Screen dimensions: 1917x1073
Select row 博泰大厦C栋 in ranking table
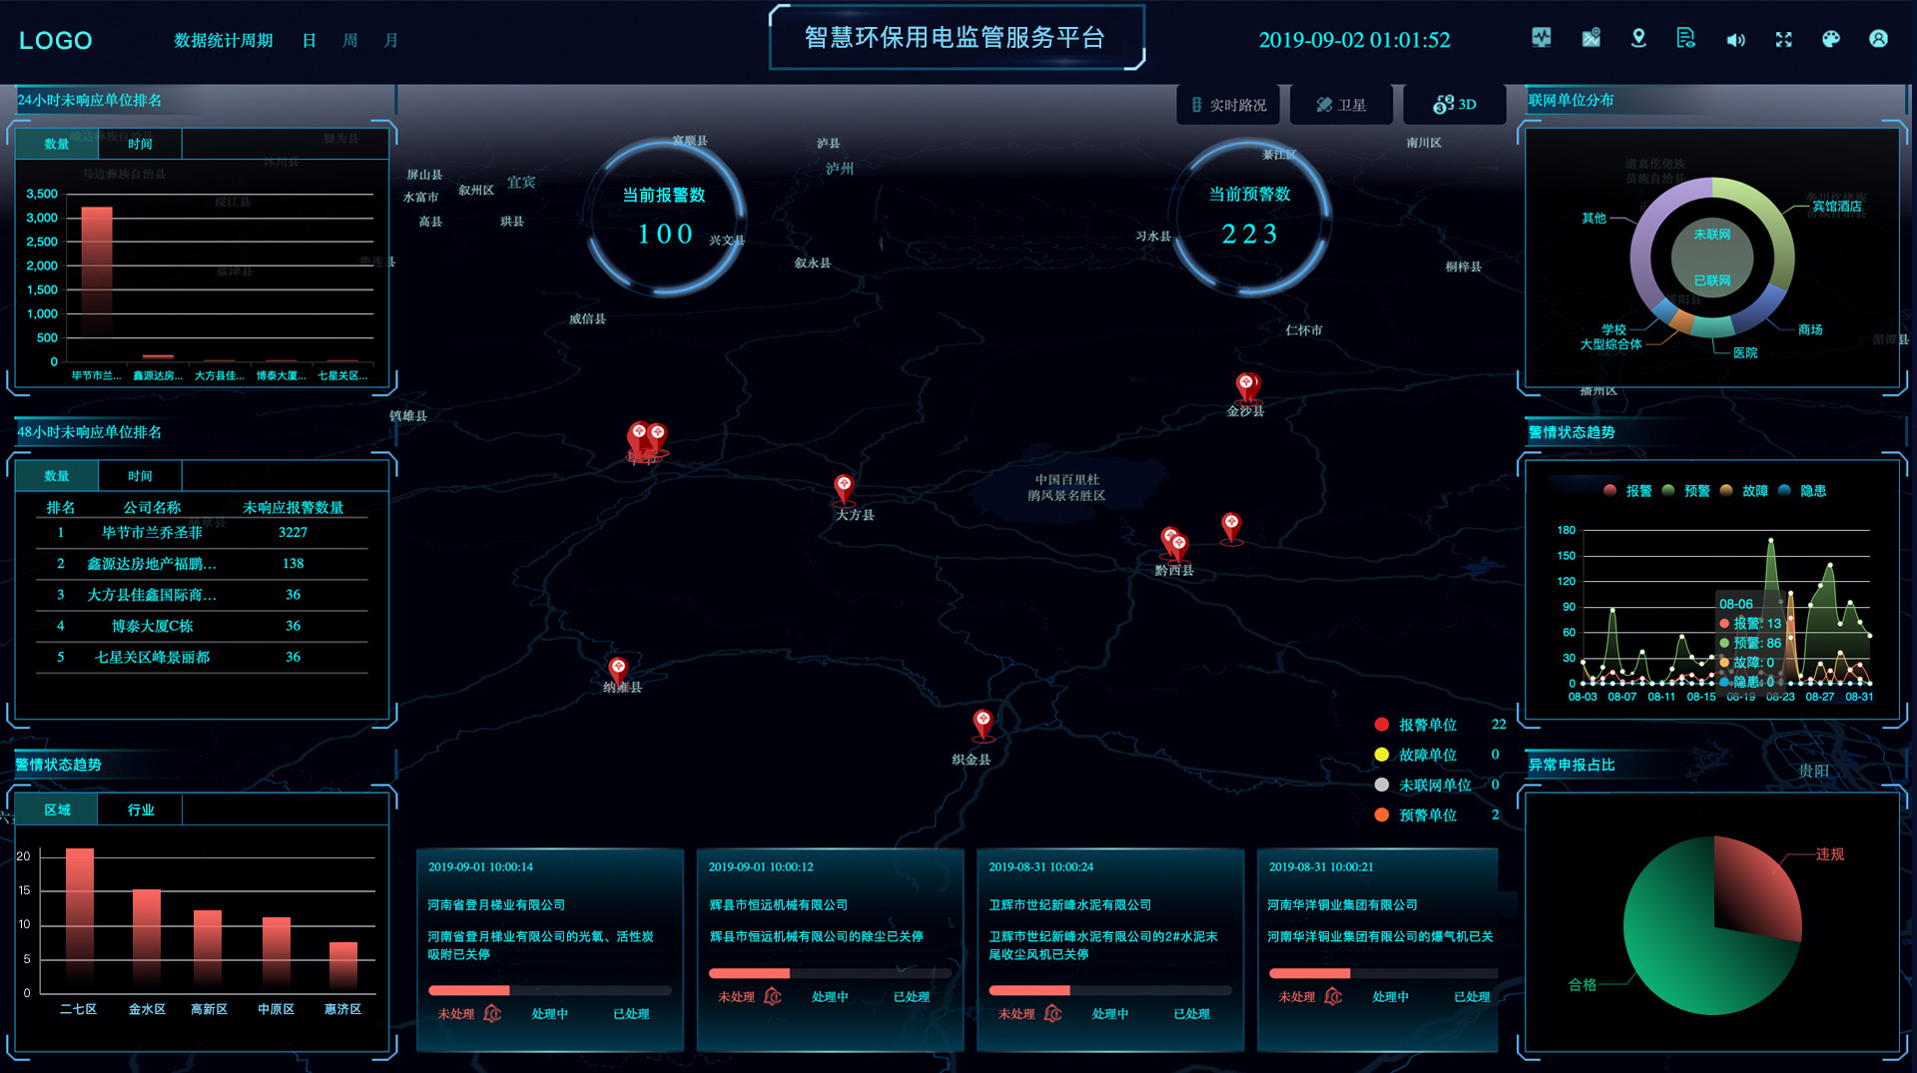[202, 626]
